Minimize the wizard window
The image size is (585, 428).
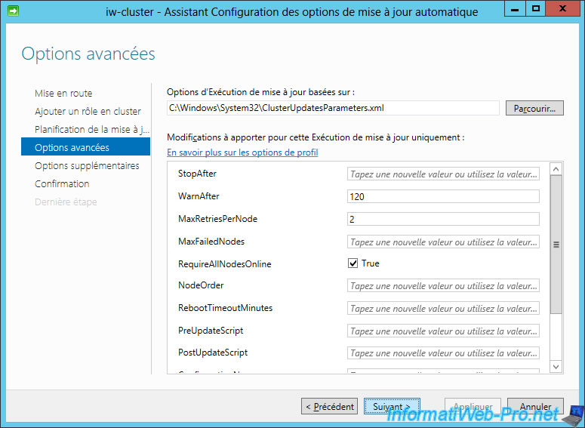pyautogui.click(x=515, y=9)
